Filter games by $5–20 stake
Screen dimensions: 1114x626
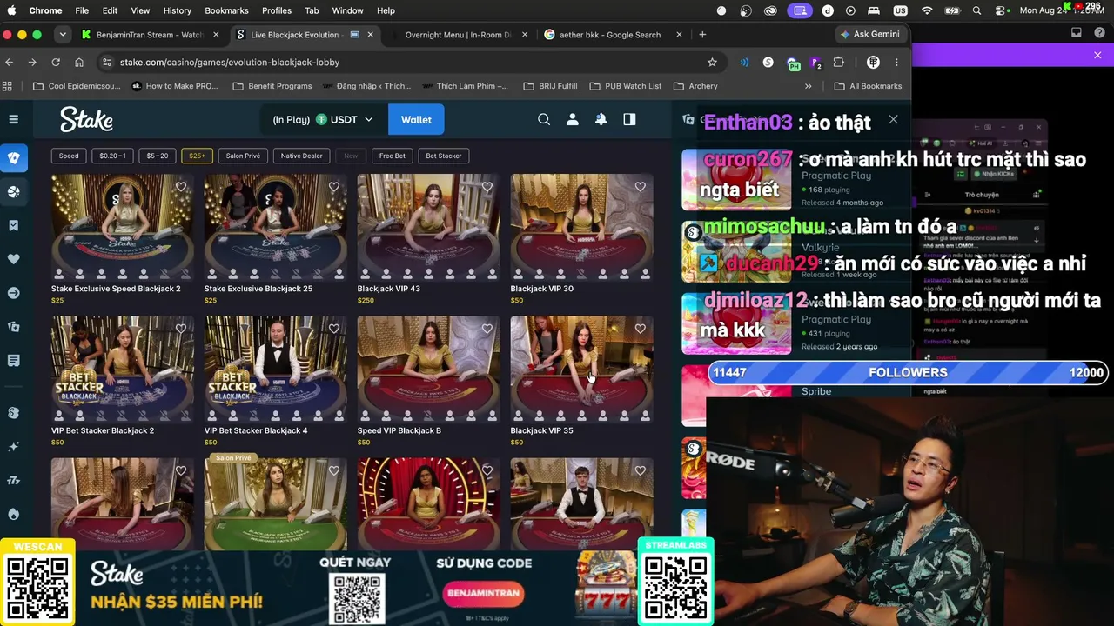click(158, 156)
